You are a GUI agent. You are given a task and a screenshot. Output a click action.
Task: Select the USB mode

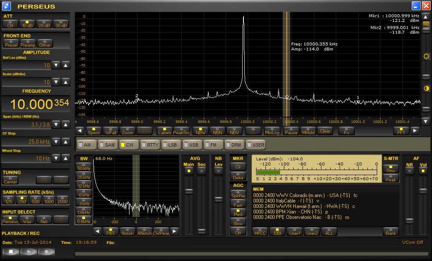(192, 145)
